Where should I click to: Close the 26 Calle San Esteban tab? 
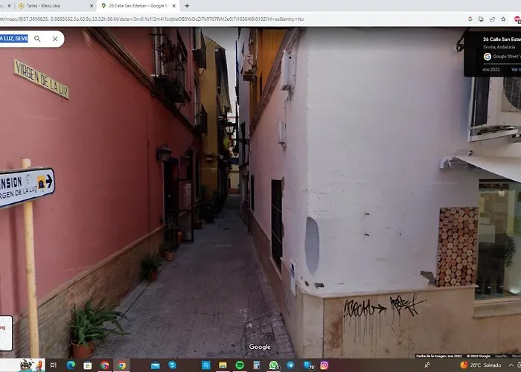pyautogui.click(x=173, y=6)
